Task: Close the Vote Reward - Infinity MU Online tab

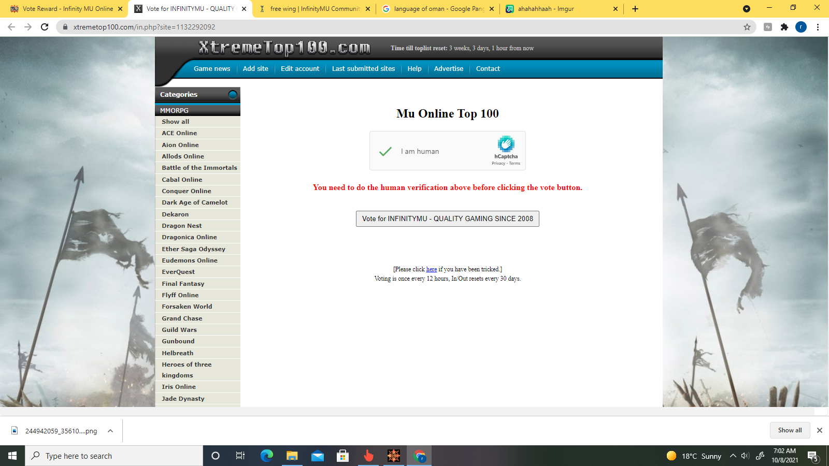Action: [120, 9]
